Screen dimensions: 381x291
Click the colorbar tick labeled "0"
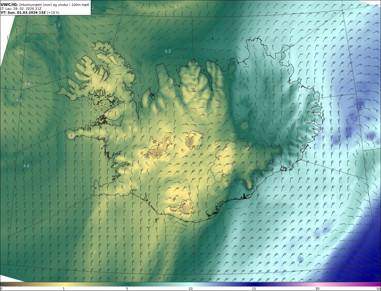[x=1, y=289]
